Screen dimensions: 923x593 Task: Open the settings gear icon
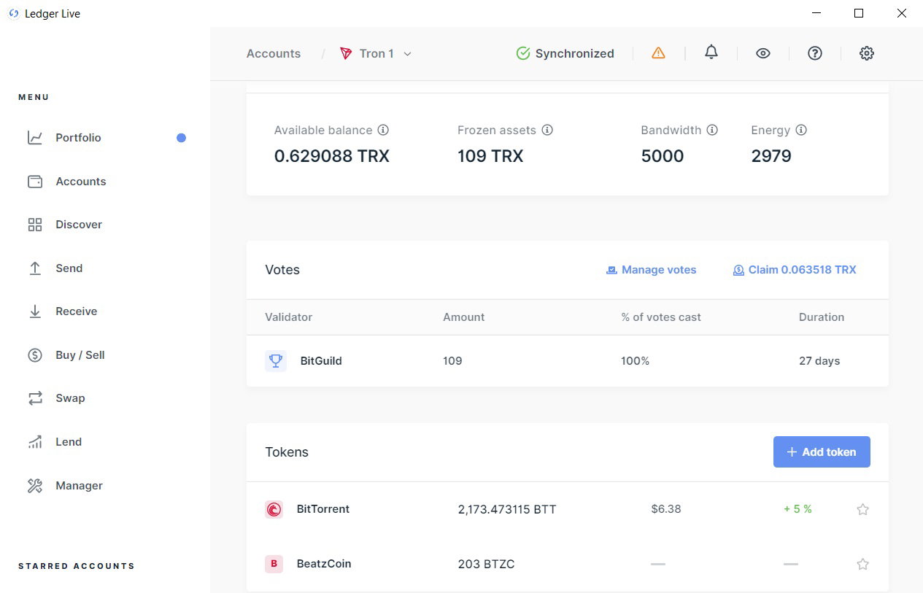pos(867,53)
